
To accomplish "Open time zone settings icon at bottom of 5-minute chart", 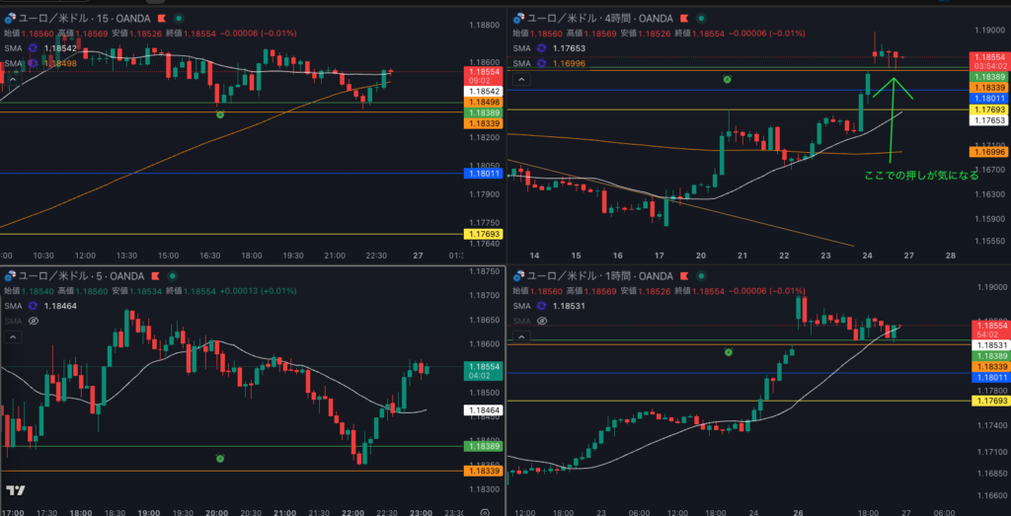I will click(485, 512).
